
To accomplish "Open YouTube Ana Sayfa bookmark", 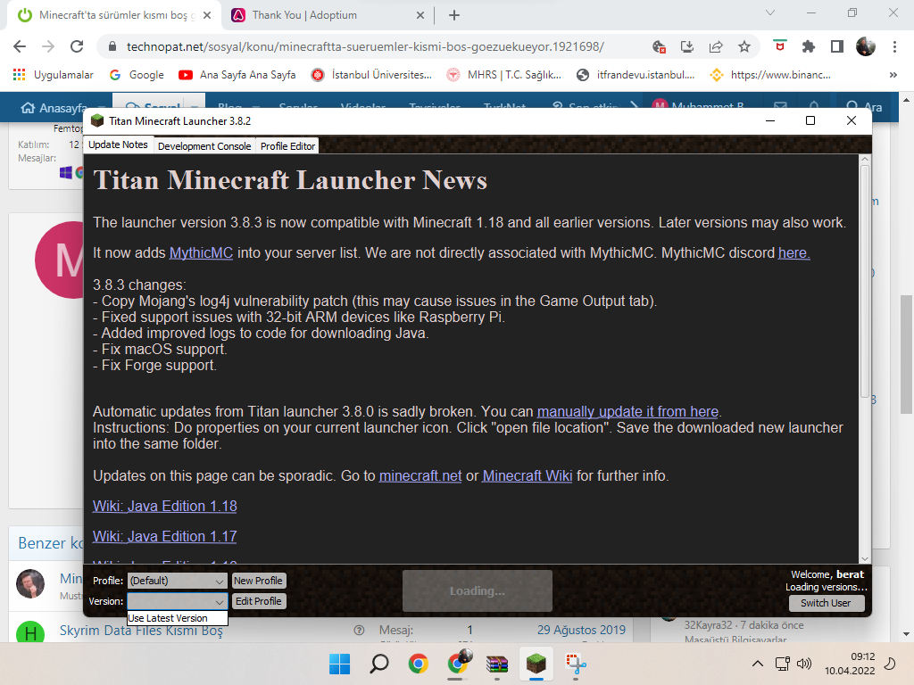I will click(x=237, y=75).
